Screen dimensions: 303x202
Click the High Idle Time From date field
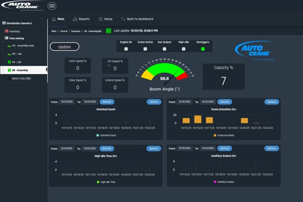point(67,148)
